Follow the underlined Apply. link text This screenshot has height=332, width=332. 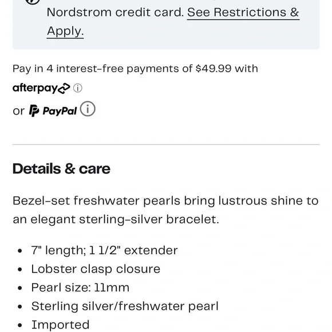tap(65, 31)
